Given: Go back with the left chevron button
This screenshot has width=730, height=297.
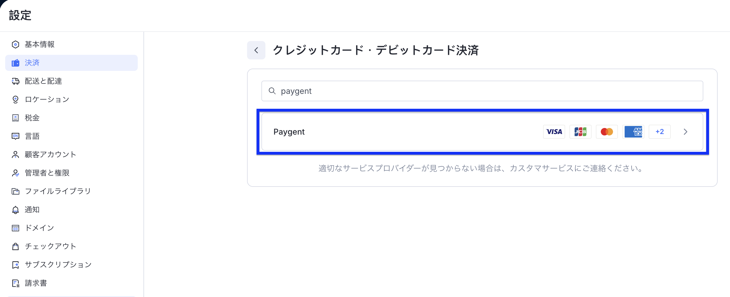Looking at the screenshot, I should (256, 51).
